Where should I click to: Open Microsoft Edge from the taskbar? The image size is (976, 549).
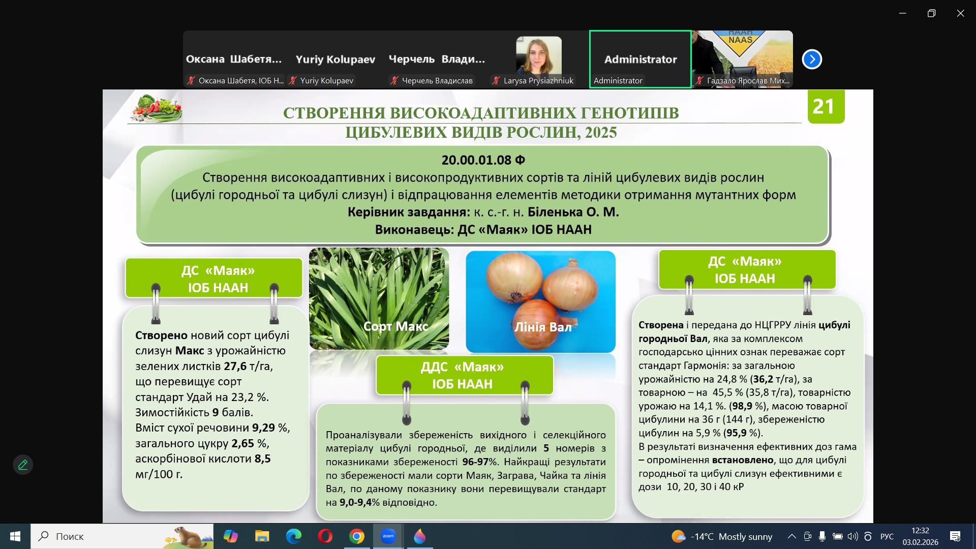click(x=294, y=536)
